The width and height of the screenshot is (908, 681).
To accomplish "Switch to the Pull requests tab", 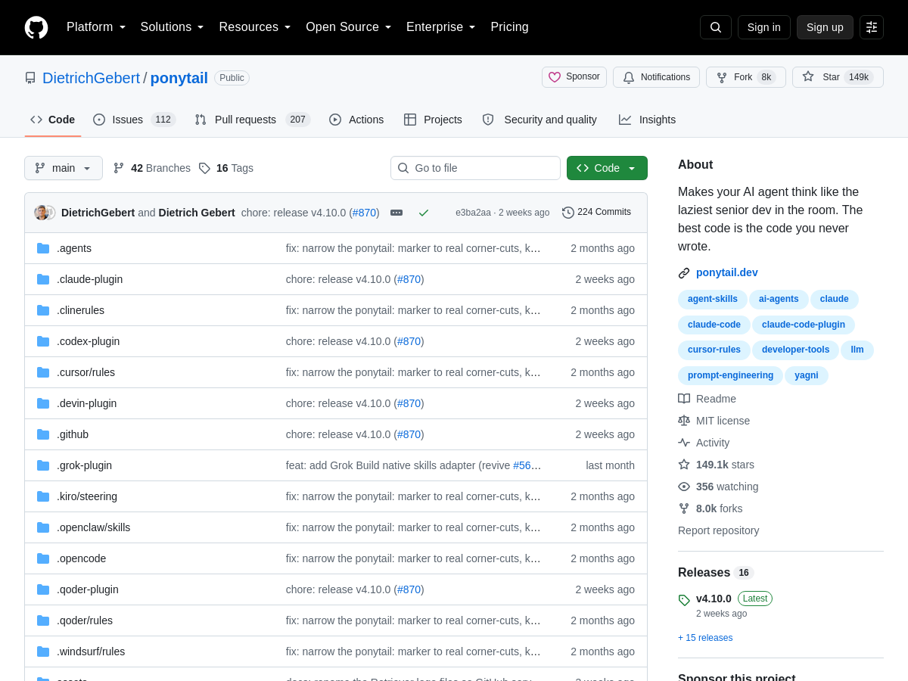I will (252, 120).
